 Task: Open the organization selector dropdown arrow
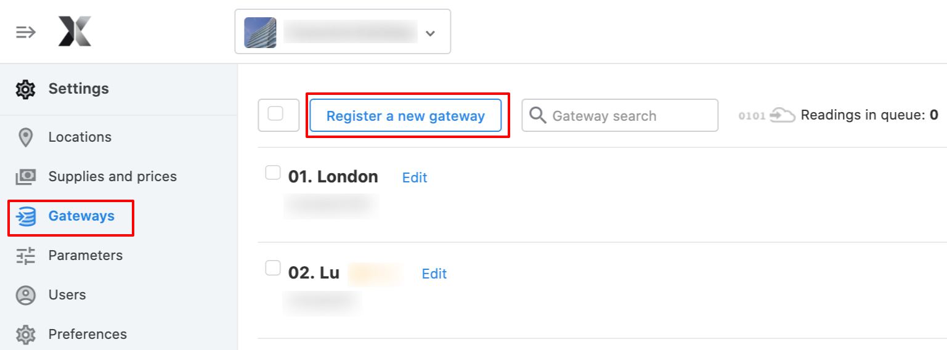pyautogui.click(x=431, y=33)
